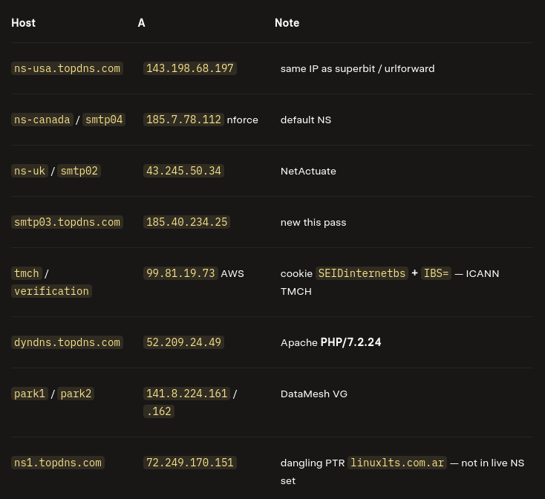This screenshot has width=545, height=499.
Task: Click the ns-canada host tag
Action: (42, 120)
